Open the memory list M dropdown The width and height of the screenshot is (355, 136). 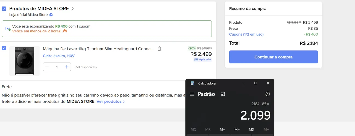pyautogui.click(x=266, y=129)
